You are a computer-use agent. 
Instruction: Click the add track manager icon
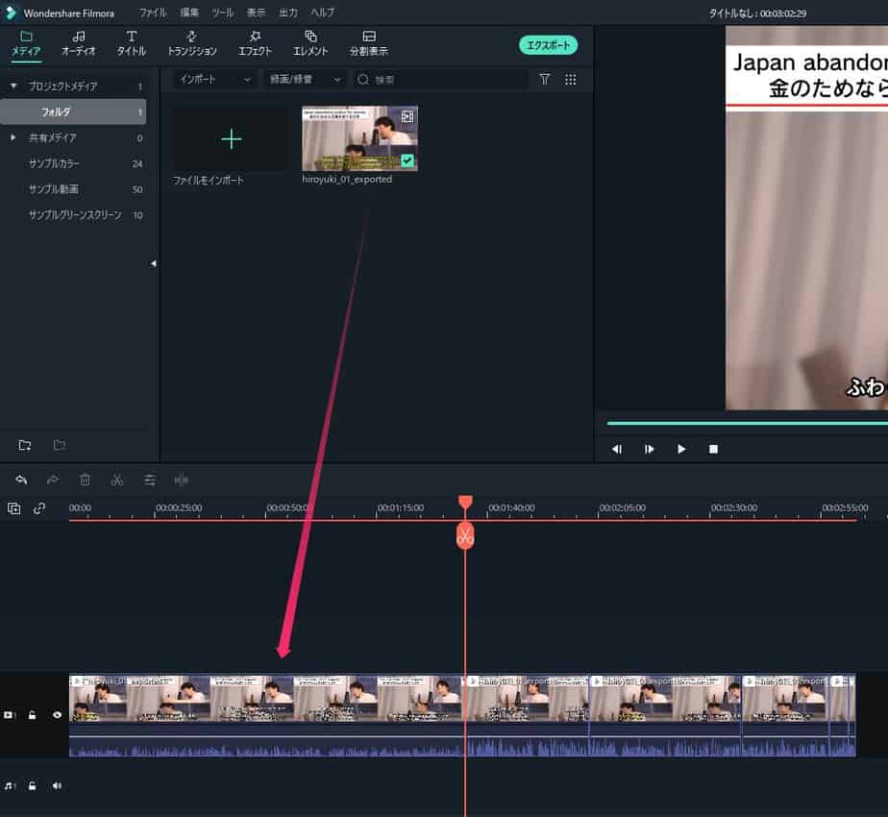pyautogui.click(x=14, y=508)
